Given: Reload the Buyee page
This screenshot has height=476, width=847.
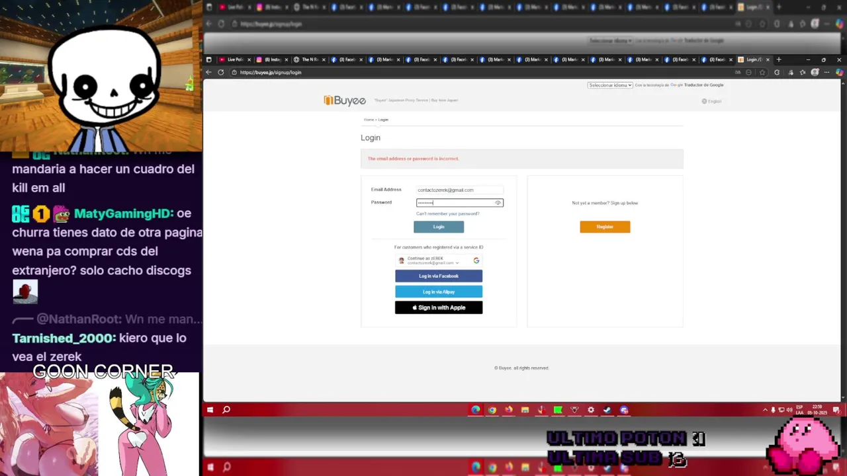Looking at the screenshot, I should 221,72.
